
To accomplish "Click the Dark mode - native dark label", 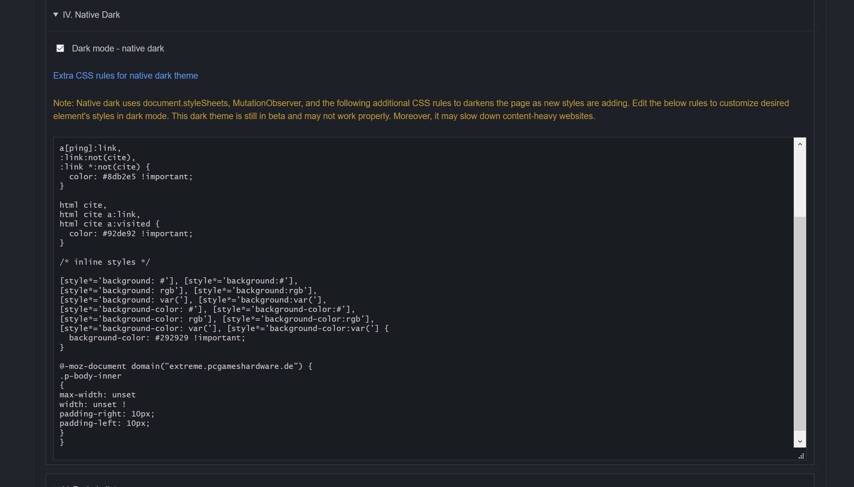I will [118, 48].
